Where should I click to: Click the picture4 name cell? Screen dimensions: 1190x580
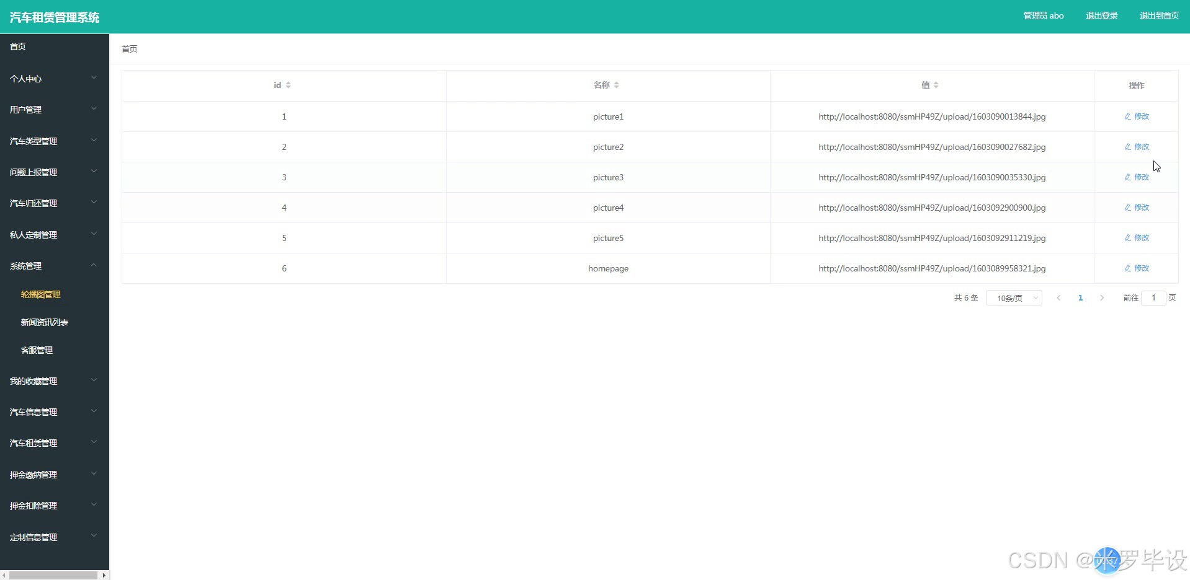pyautogui.click(x=608, y=208)
